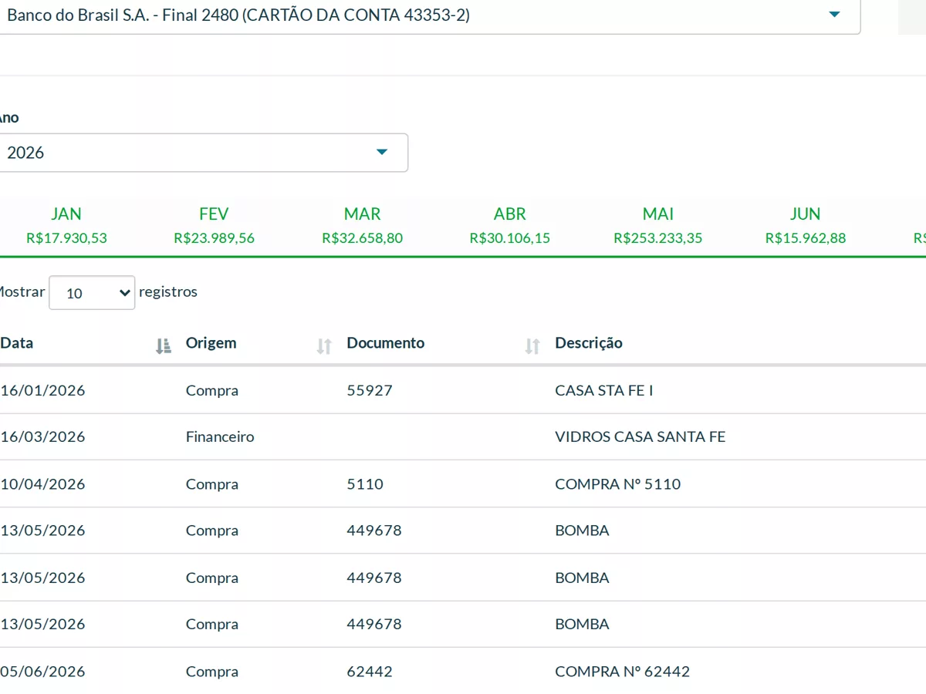Click description CASA STA FE I
Screen dimensions: 926x694
[604, 390]
